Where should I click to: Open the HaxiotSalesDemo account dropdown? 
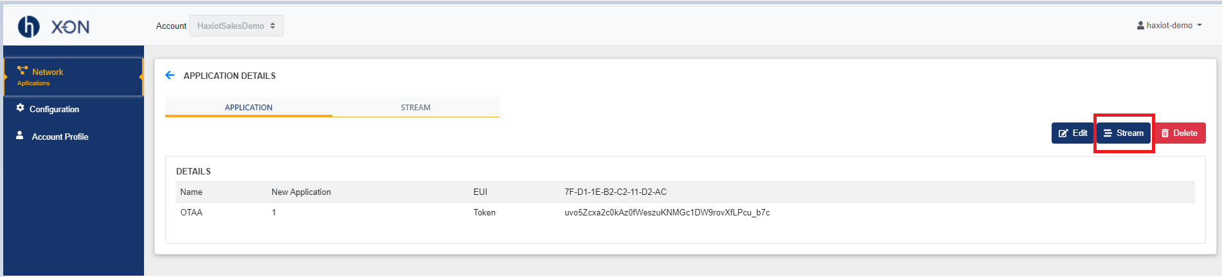pos(236,26)
